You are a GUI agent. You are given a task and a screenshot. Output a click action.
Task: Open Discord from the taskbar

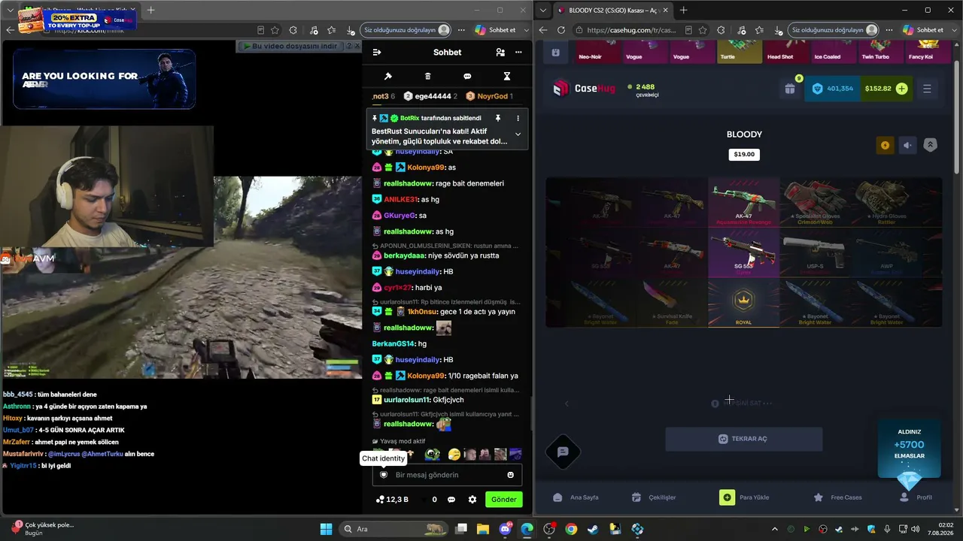pyautogui.click(x=505, y=529)
